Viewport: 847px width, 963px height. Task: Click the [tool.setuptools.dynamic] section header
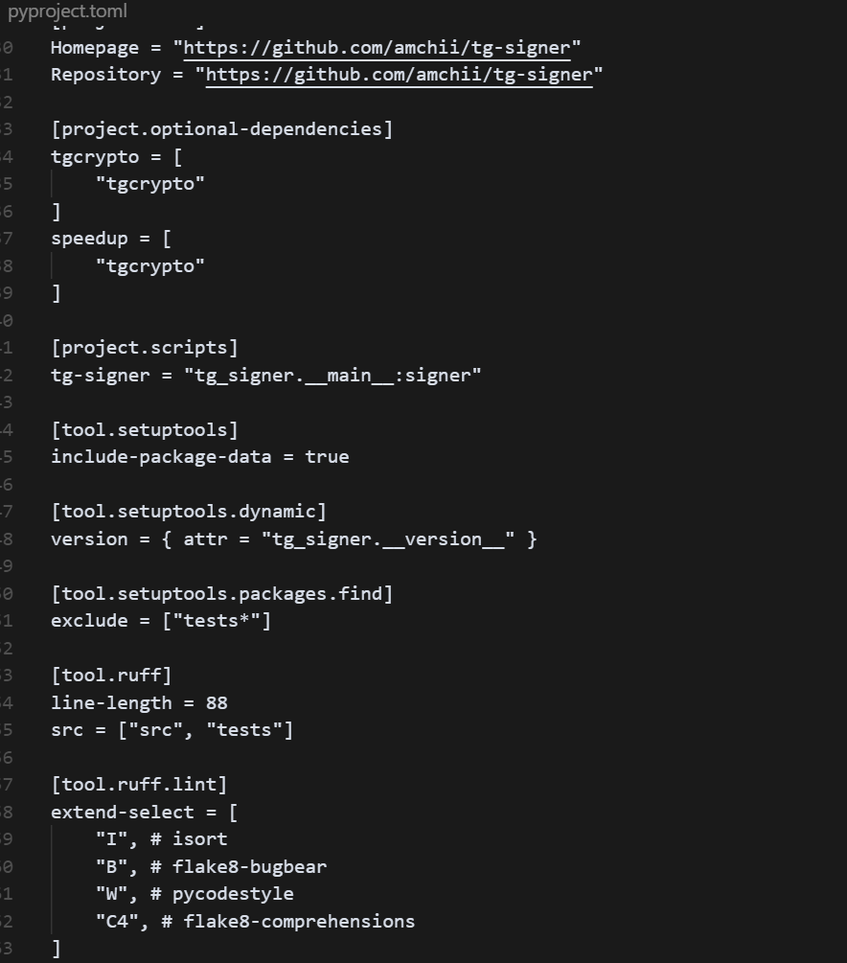(189, 512)
